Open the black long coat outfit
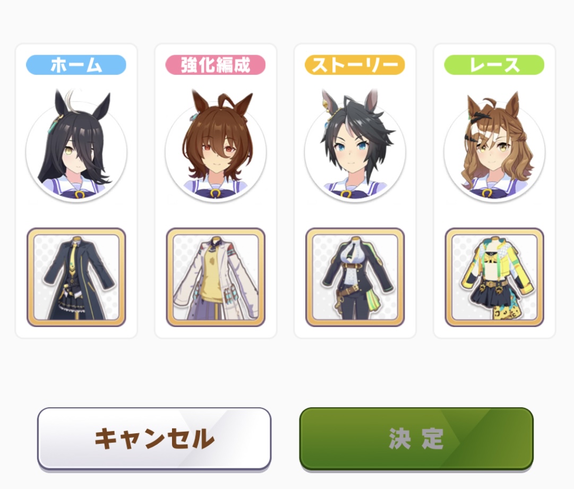Screen dimensions: 574x489 (76, 277)
